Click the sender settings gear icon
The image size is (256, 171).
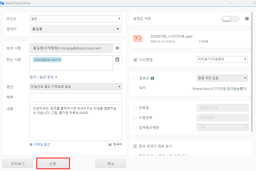click(117, 48)
